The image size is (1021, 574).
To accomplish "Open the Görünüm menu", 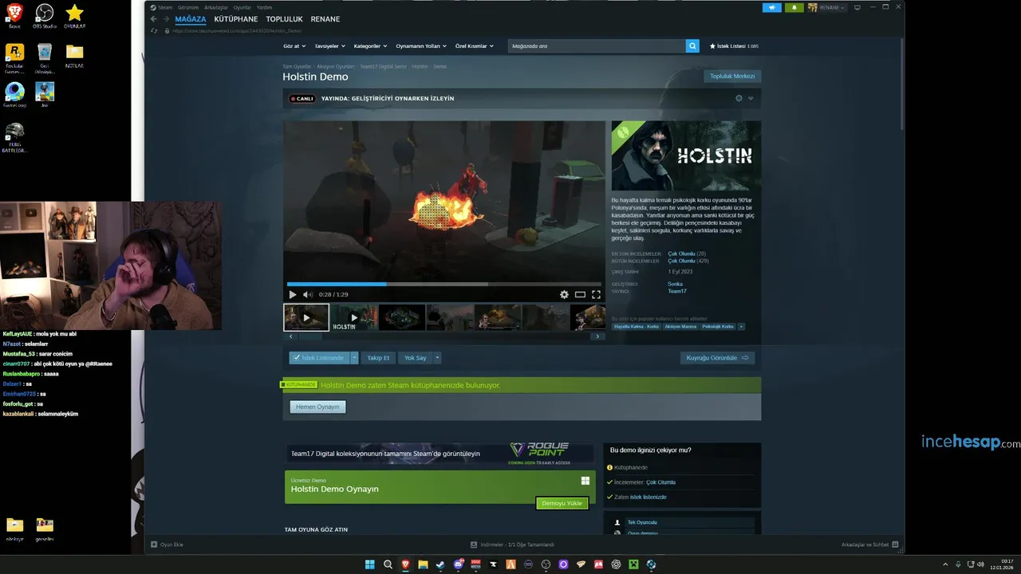I will coord(188,7).
